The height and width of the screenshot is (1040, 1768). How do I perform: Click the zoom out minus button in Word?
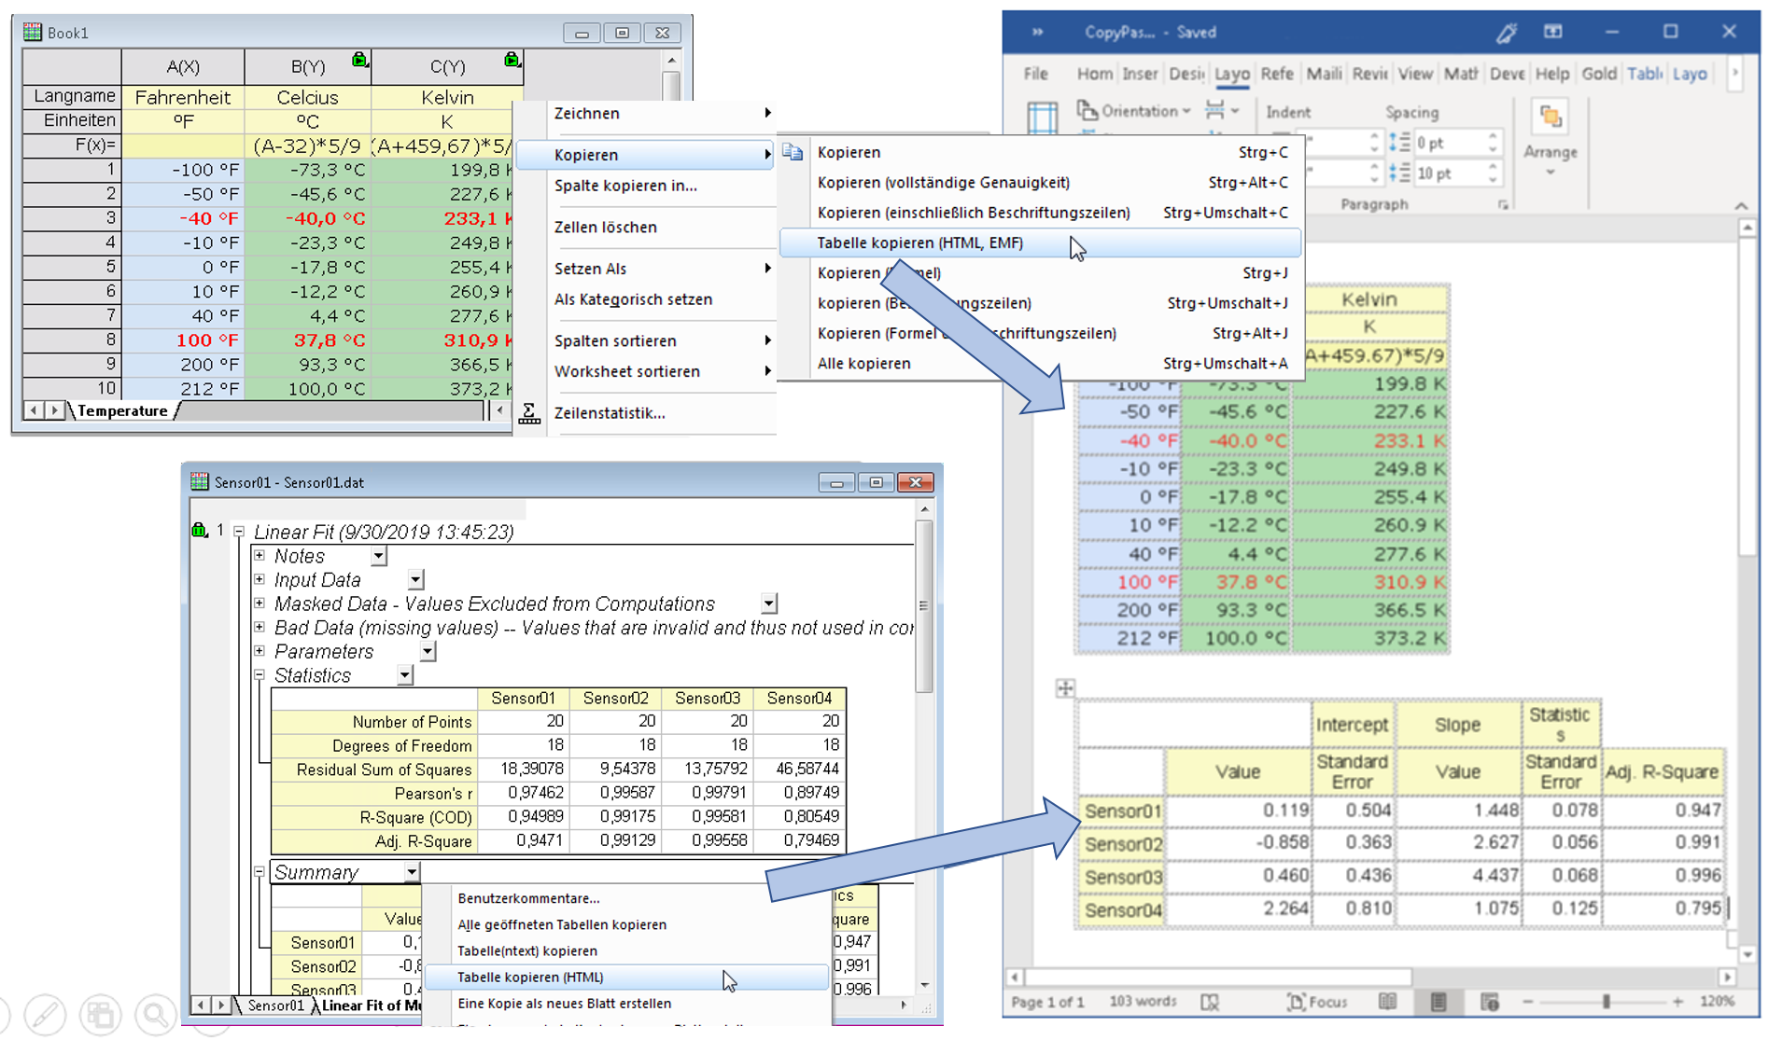tap(1528, 1002)
